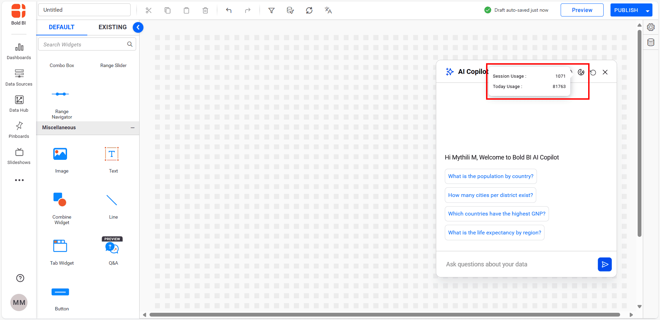Expand more options ellipsis in sidebar
Viewport: 660px width, 320px height.
[19, 180]
